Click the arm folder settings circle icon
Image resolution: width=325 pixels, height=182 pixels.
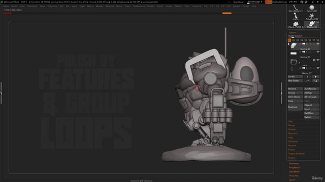[x=314, y=60]
